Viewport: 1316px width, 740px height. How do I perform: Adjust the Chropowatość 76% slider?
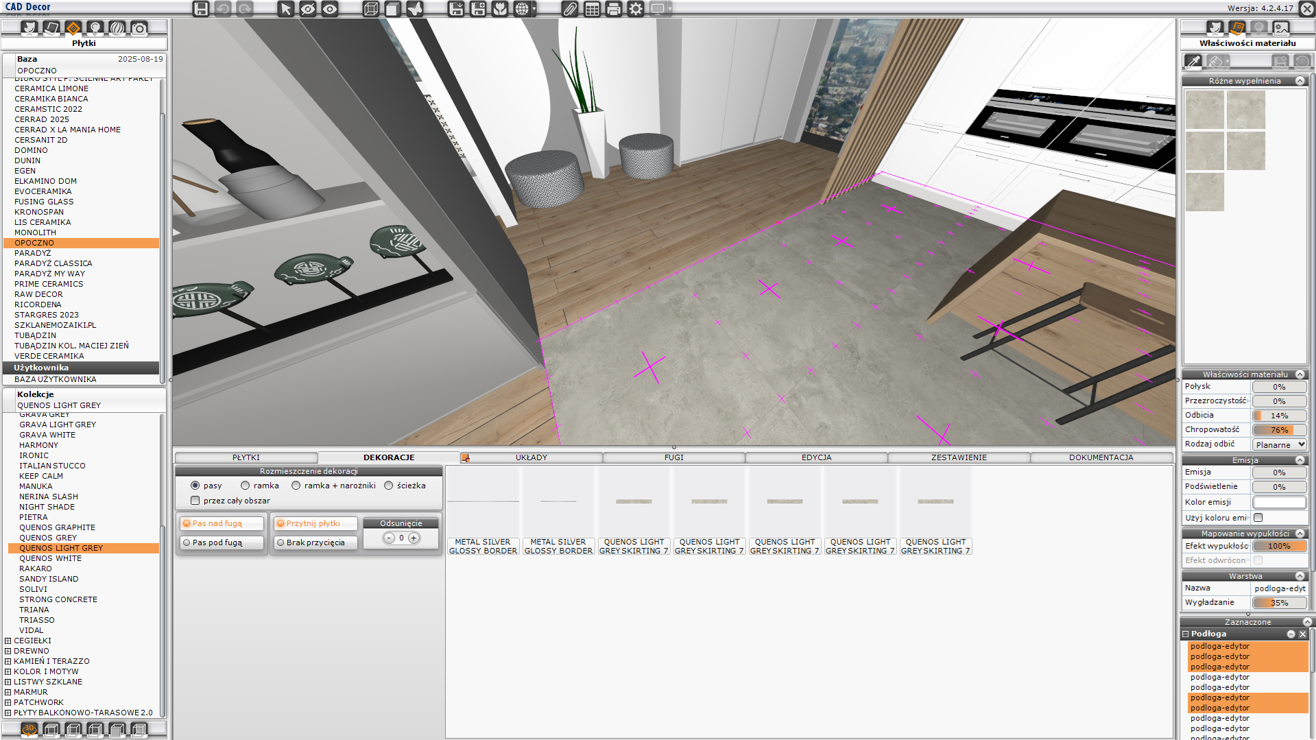(1279, 430)
